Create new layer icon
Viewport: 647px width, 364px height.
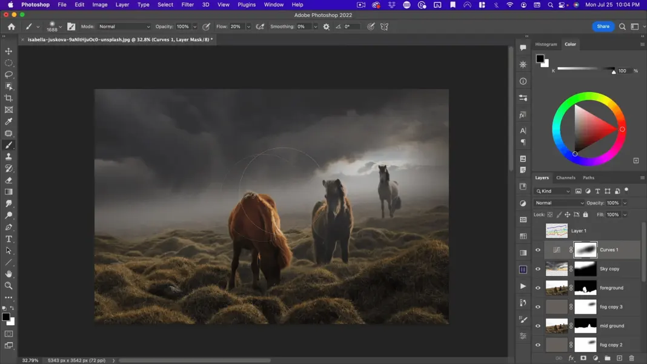[x=619, y=358]
